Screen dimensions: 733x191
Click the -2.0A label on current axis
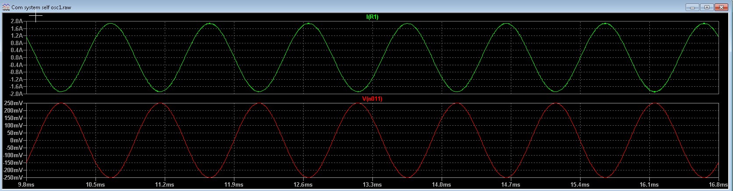coord(16,94)
